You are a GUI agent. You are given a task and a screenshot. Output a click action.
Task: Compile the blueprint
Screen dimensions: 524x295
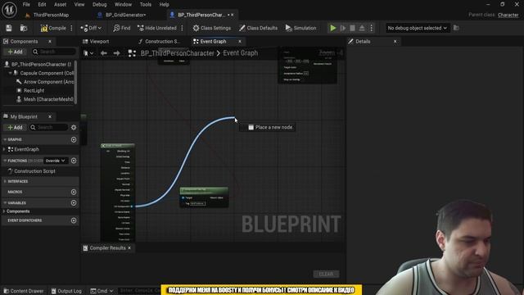tap(53, 28)
